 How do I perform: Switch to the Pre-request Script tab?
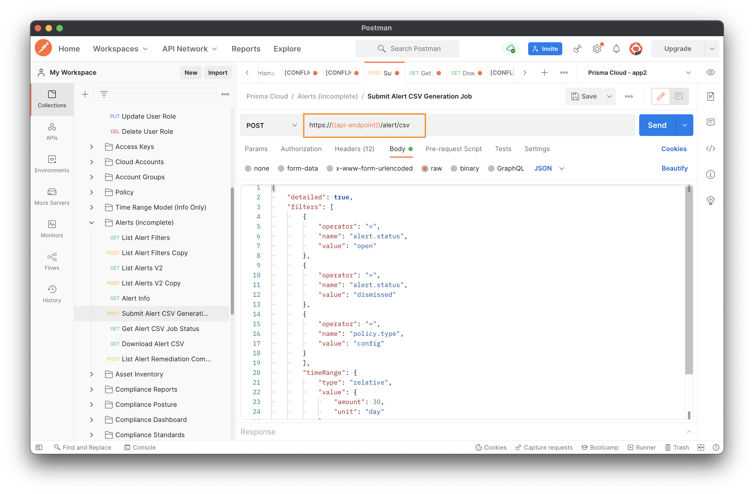(453, 149)
